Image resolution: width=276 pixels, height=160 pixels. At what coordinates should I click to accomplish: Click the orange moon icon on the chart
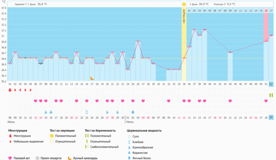(x=92, y=78)
